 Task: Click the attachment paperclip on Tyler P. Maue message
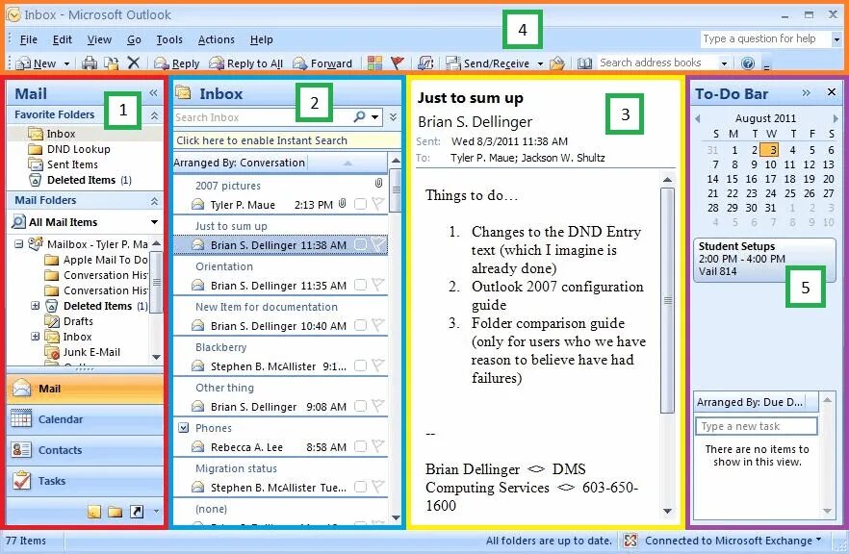point(343,204)
